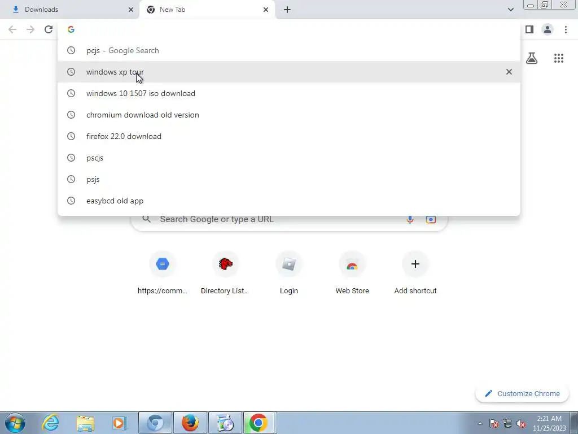Switch to Firefox in the taskbar
The height and width of the screenshot is (434, 578).
[190, 423]
